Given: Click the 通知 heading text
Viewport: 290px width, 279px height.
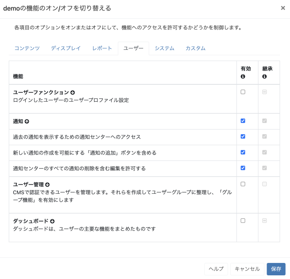Looking at the screenshot, I should (18, 121).
